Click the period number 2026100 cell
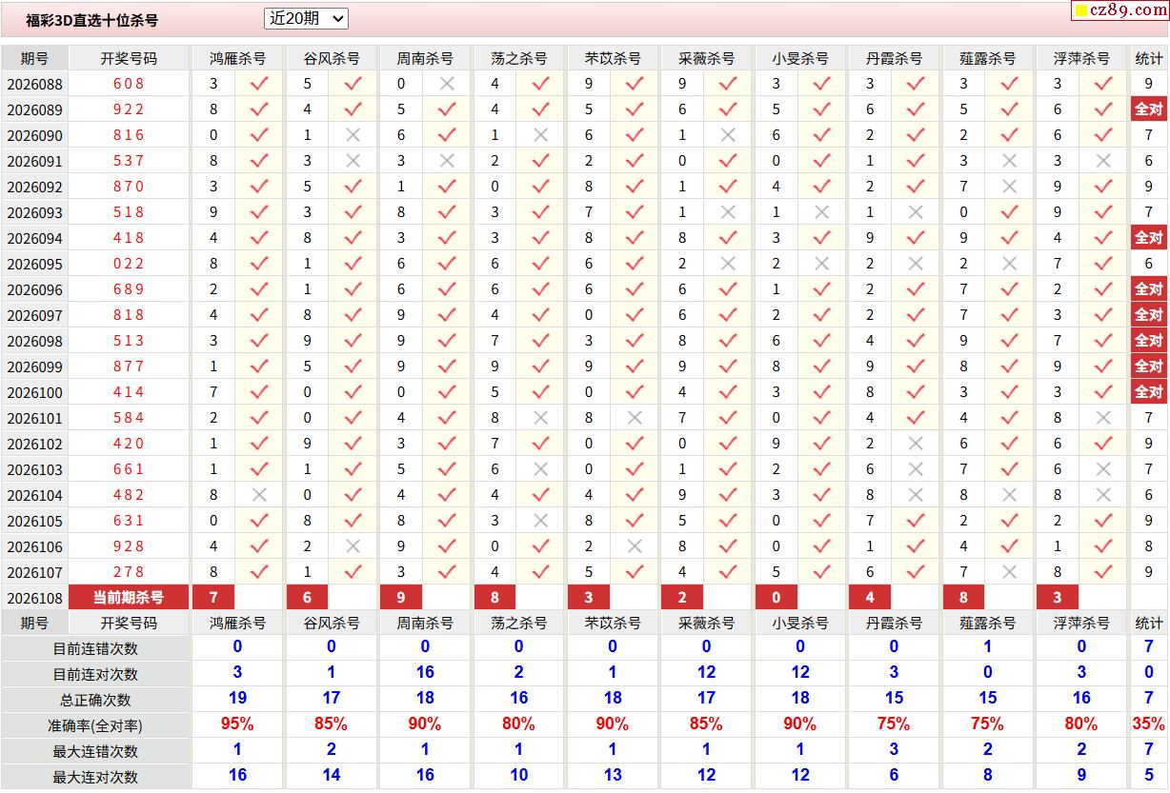The image size is (1170, 793). pyautogui.click(x=34, y=392)
